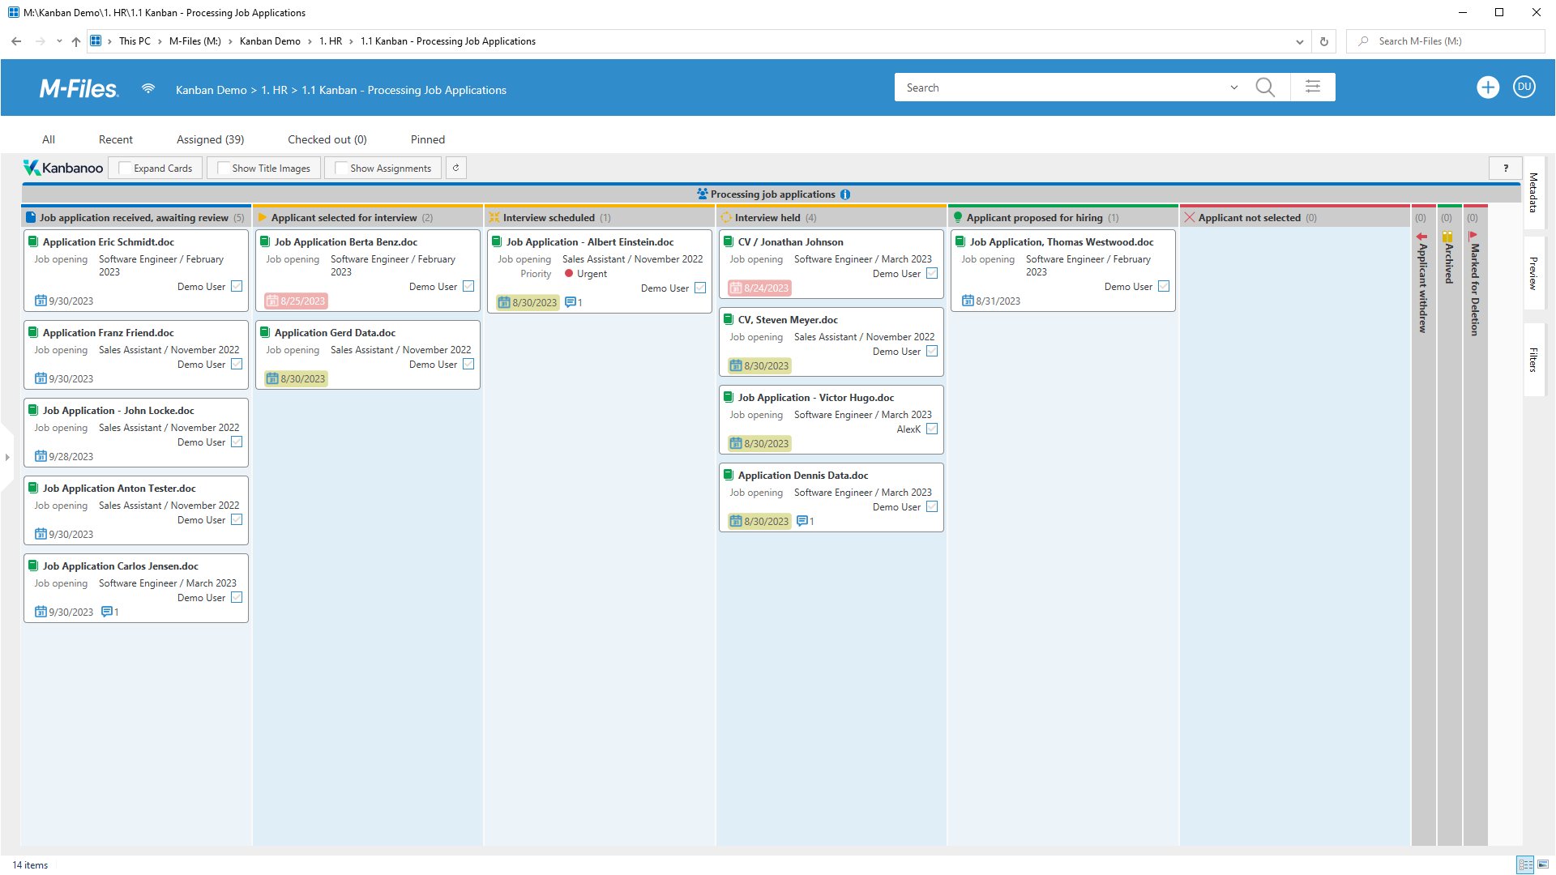The width and height of the screenshot is (1556, 875).
Task: Click the Explorer back arrow
Action: pos(16,41)
